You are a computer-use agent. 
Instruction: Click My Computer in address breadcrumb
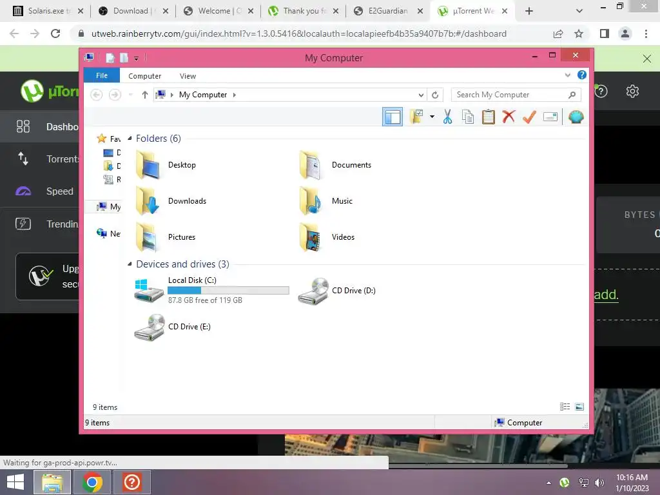coord(203,95)
